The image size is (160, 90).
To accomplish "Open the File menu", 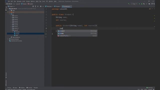I will (9, 1).
